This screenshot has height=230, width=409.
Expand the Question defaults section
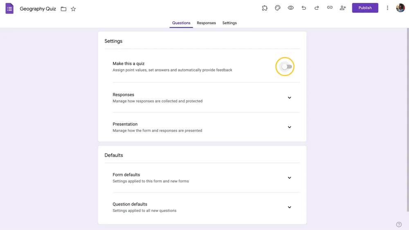point(289,207)
